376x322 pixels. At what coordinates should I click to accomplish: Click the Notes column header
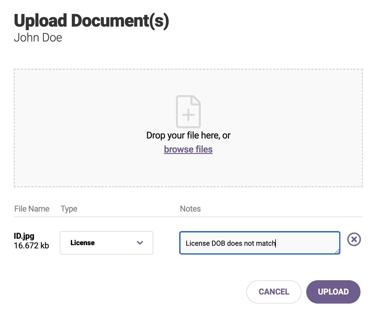tap(190, 209)
